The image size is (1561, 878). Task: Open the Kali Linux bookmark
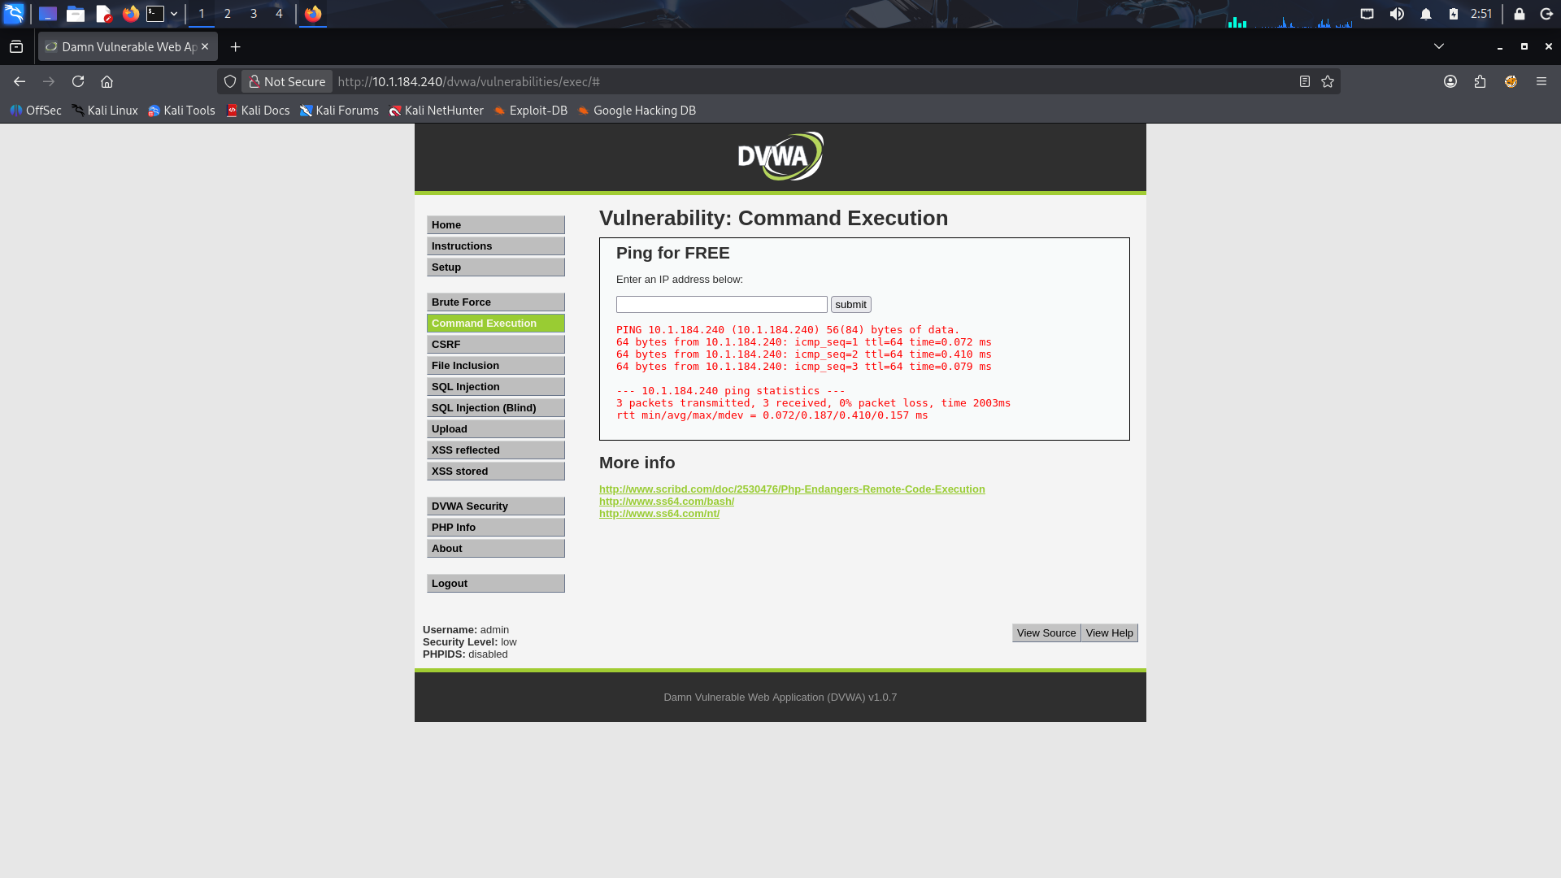(105, 111)
